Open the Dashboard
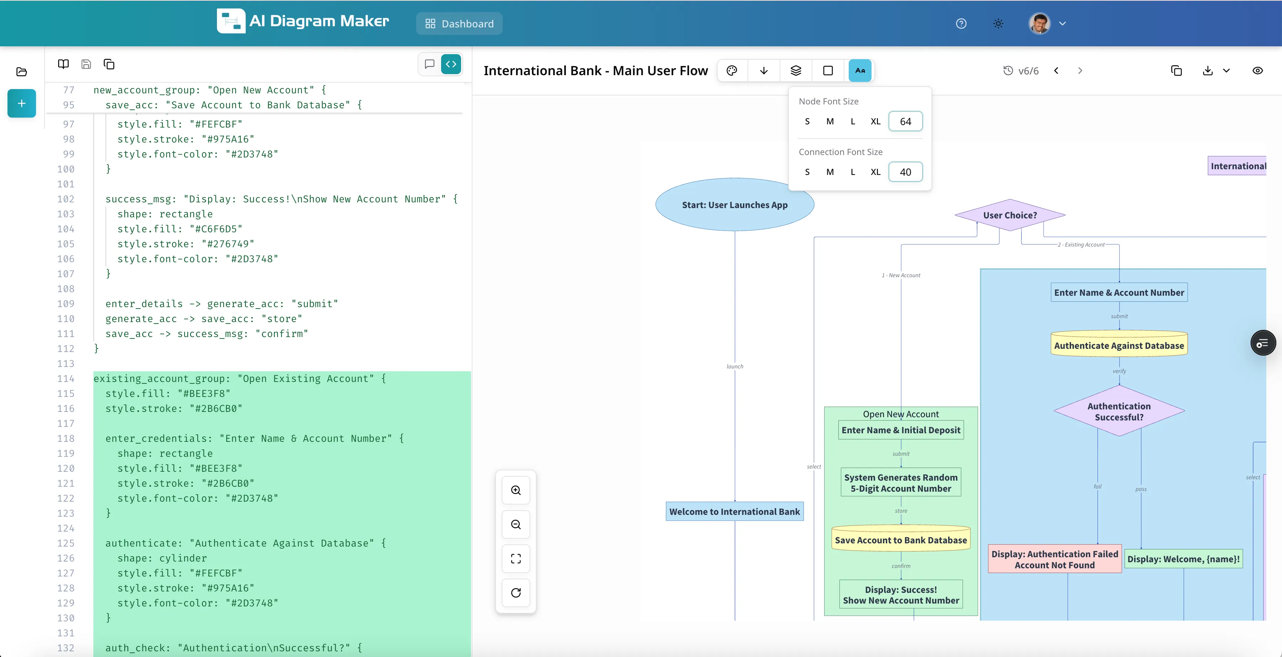The width and height of the screenshot is (1282, 657). tap(458, 24)
